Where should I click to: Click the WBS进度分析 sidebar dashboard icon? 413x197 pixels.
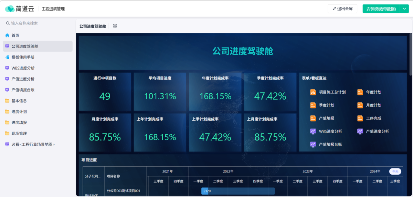pos(7,68)
